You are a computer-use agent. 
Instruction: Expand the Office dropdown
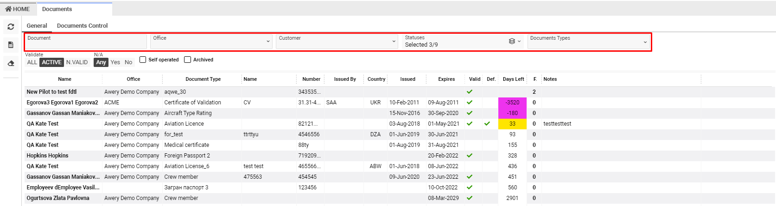(211, 41)
